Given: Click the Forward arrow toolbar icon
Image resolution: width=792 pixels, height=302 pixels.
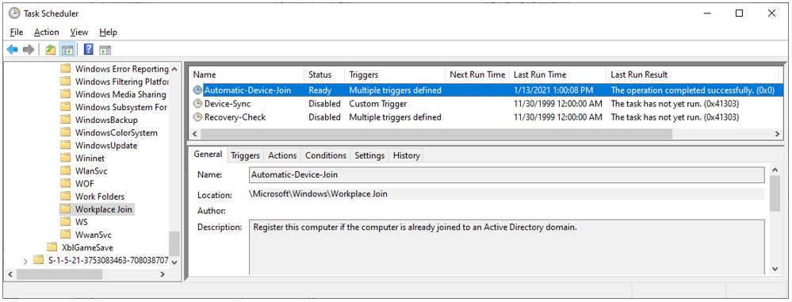Looking at the screenshot, I should coord(29,49).
